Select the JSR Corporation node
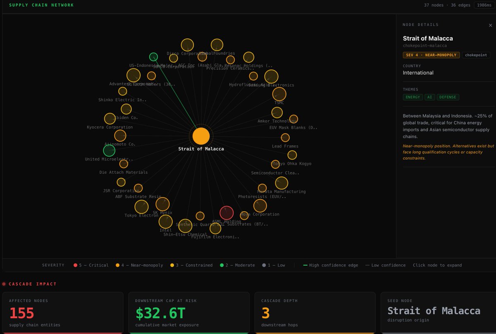496x334 pixels. 121,182
